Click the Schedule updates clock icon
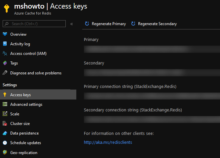Image resolution: width=220 pixels, height=158 pixels. click(5, 143)
